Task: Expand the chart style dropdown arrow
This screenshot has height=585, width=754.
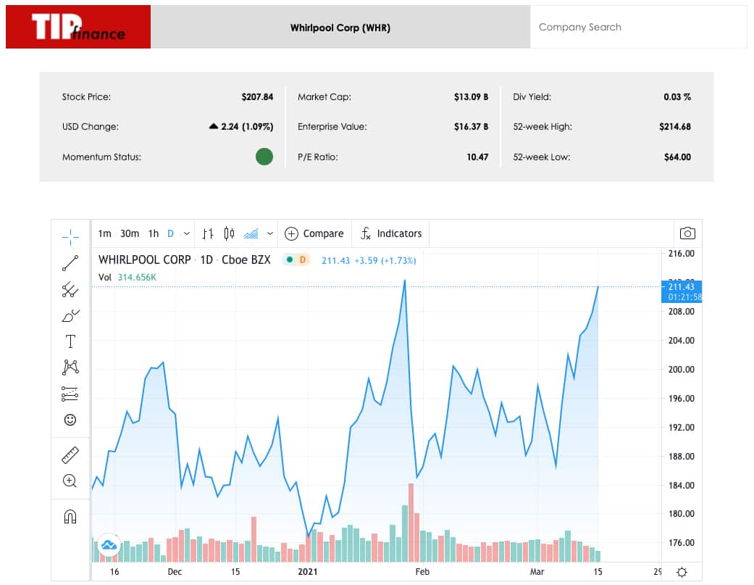Action: (x=270, y=233)
